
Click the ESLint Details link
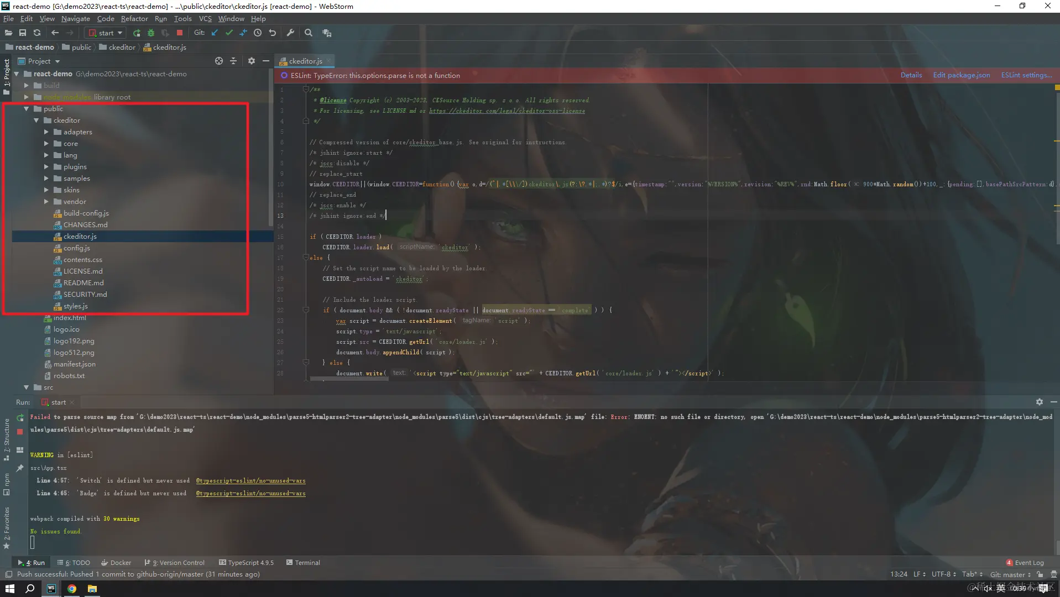click(x=911, y=75)
